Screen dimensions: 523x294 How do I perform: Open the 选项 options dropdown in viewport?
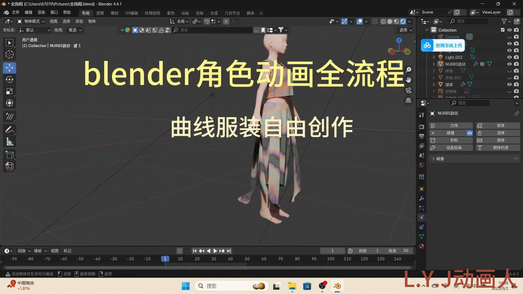[x=406, y=30]
